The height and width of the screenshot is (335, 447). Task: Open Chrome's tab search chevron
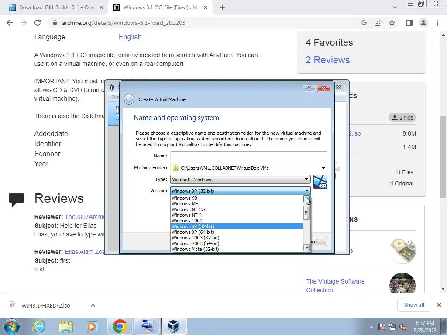point(395,7)
